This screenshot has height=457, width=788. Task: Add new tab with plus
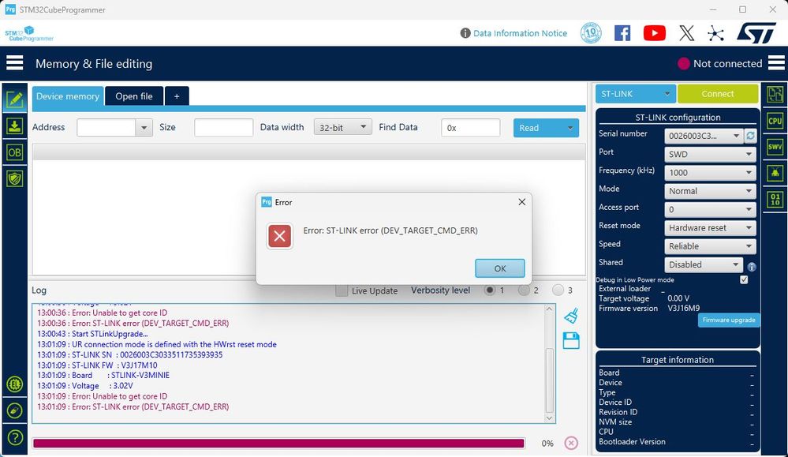[x=177, y=96]
